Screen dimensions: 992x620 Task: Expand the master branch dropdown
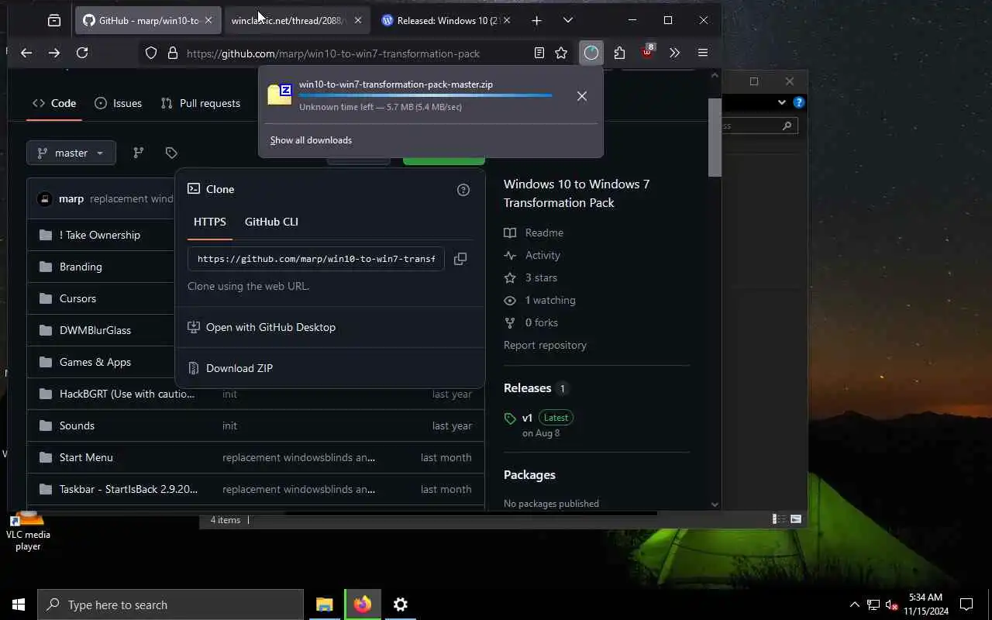(x=71, y=153)
